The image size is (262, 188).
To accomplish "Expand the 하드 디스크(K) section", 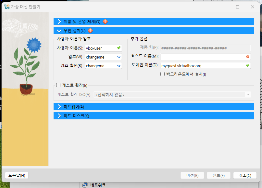I will click(154, 116).
